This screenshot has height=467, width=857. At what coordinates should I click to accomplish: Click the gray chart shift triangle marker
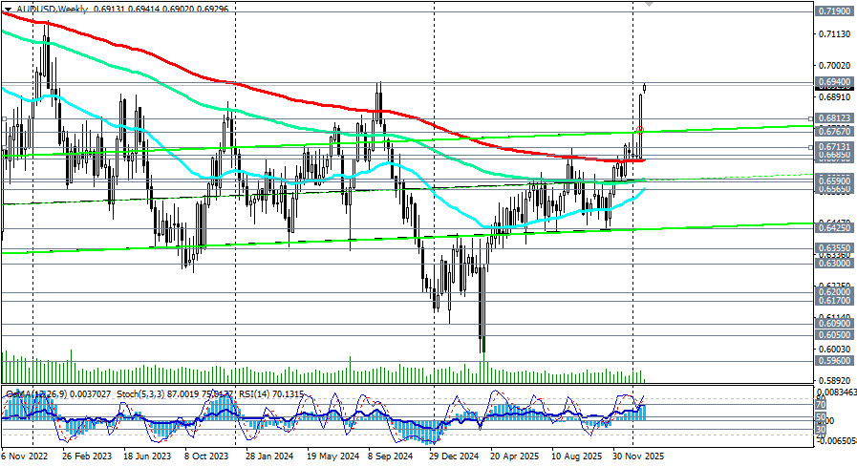(651, 5)
